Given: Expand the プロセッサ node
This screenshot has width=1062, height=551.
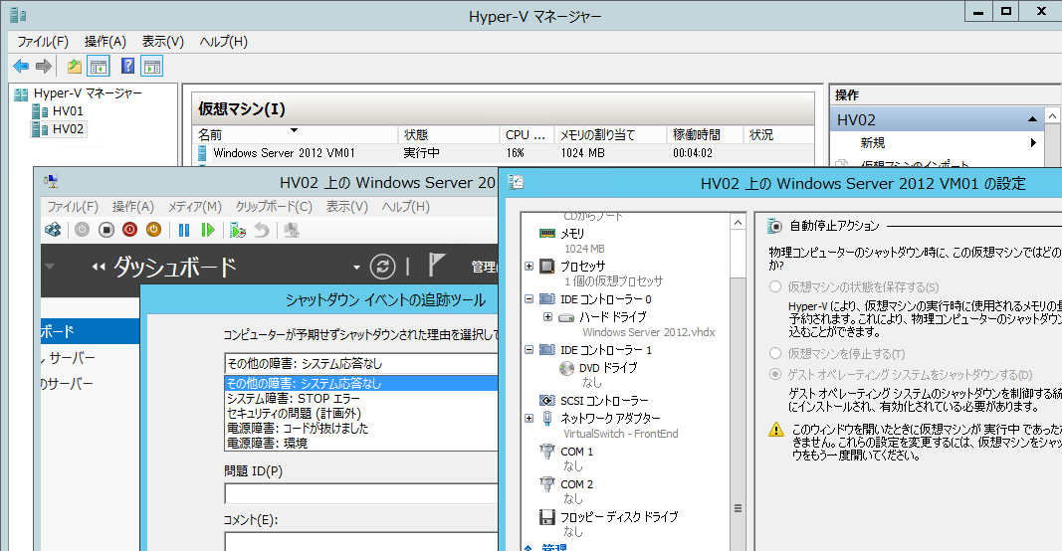Looking at the screenshot, I should click(x=529, y=266).
